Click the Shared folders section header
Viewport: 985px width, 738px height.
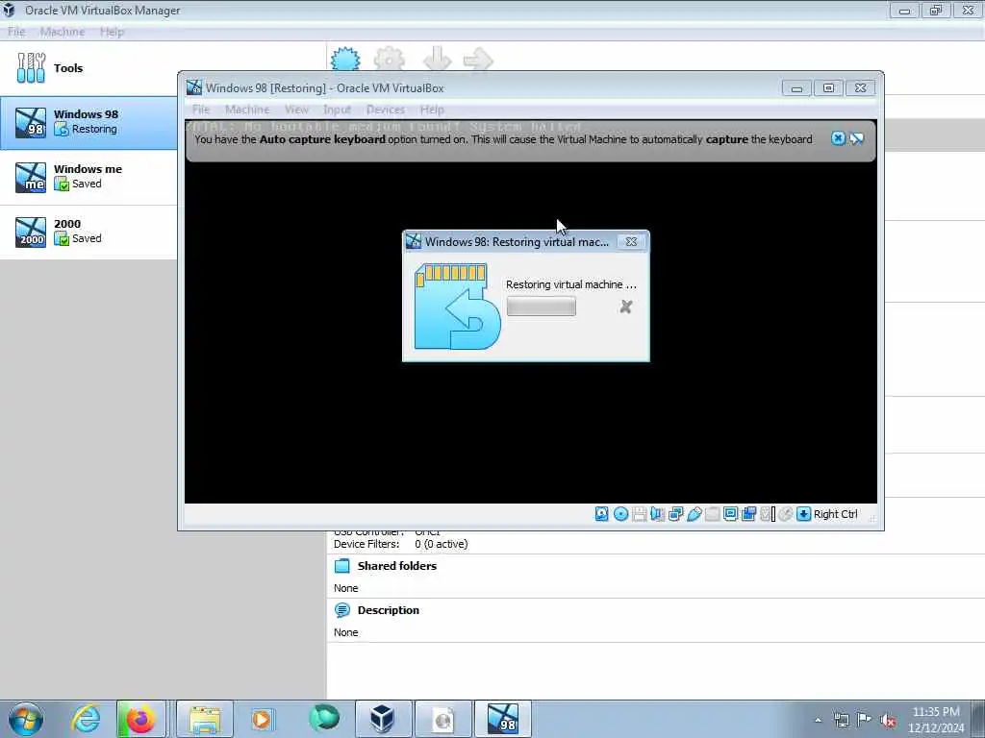[x=397, y=566]
